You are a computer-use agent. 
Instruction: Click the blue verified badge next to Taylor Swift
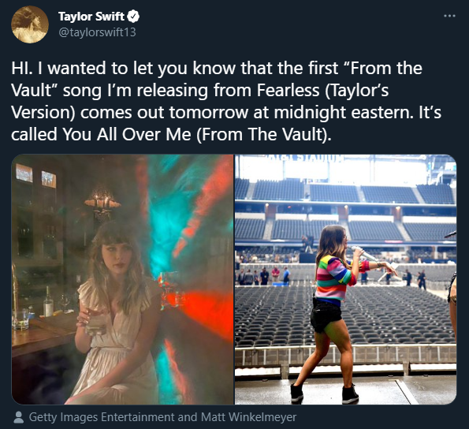pyautogui.click(x=133, y=16)
